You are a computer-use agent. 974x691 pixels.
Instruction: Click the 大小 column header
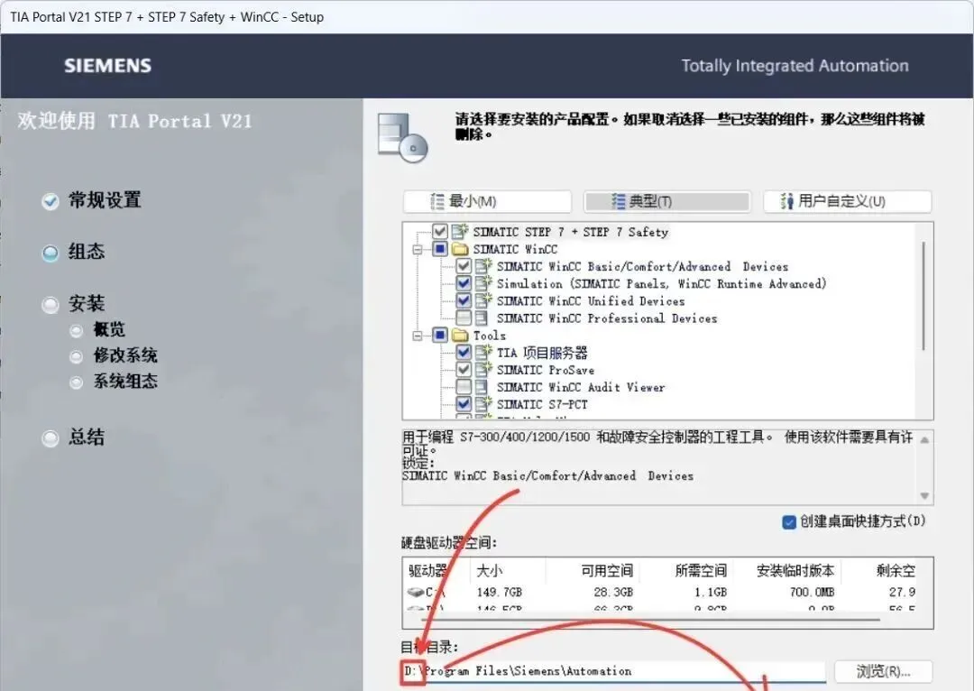click(x=508, y=570)
